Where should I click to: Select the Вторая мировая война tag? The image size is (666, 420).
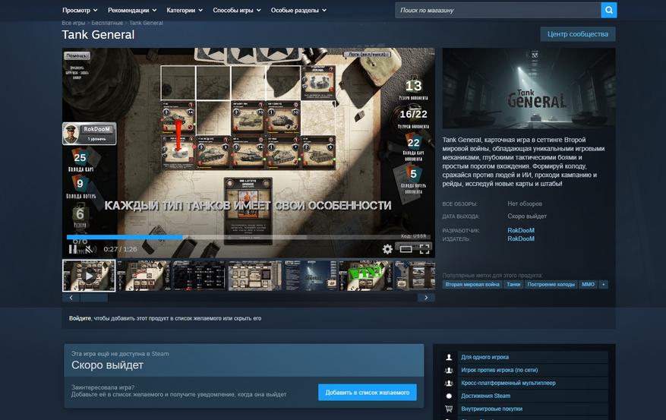pyautogui.click(x=472, y=285)
